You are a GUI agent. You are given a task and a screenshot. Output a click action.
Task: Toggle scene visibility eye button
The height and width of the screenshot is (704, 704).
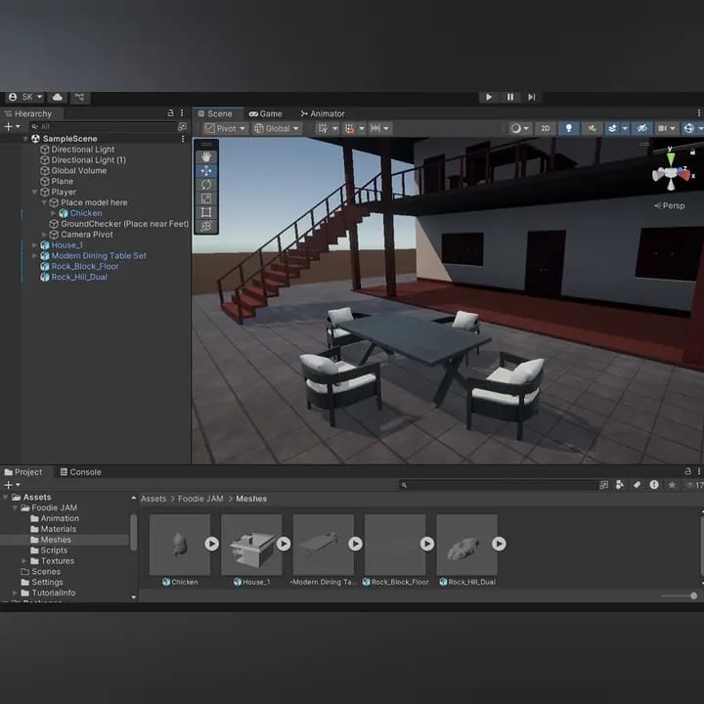pyautogui.click(x=642, y=128)
